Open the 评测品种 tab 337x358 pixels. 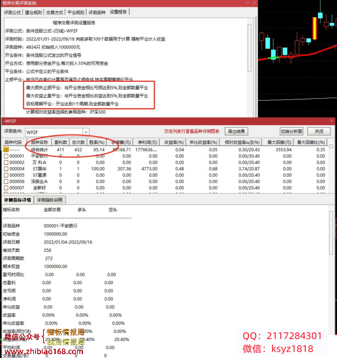tap(97, 13)
